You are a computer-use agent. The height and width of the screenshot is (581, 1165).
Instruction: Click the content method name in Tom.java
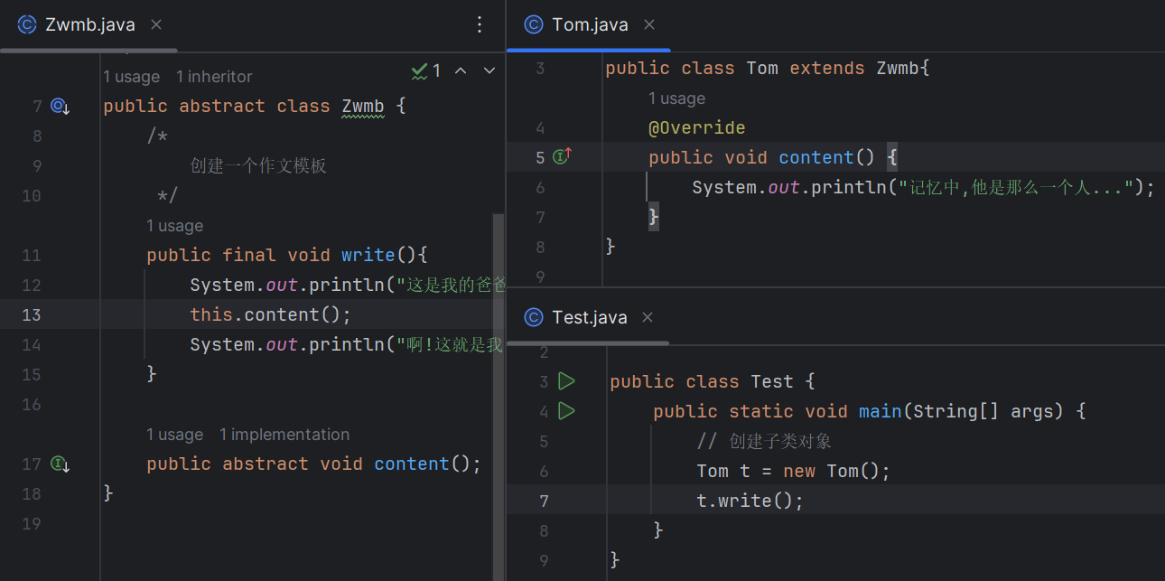point(816,158)
